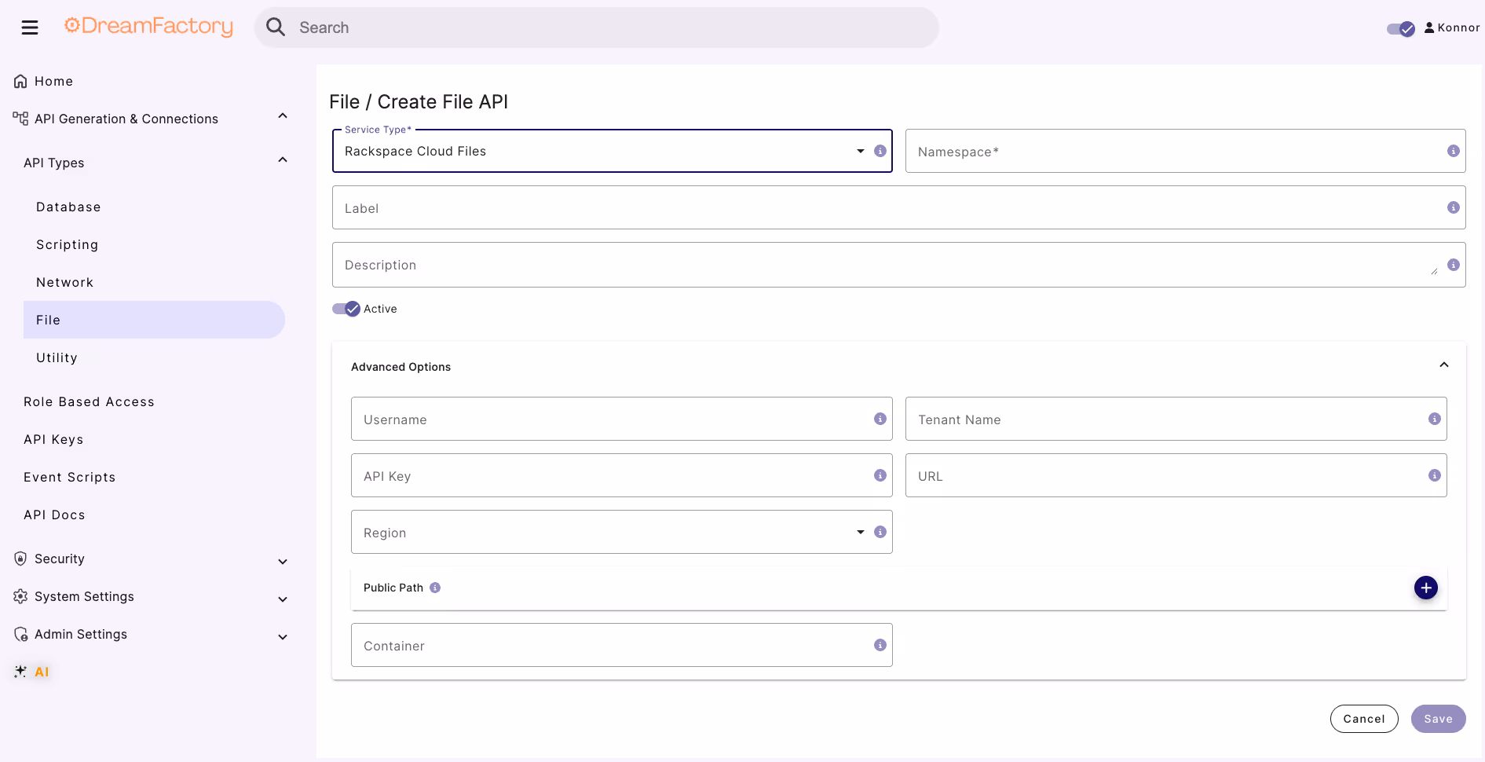Click the Save button
The image size is (1485, 762).
(x=1438, y=719)
